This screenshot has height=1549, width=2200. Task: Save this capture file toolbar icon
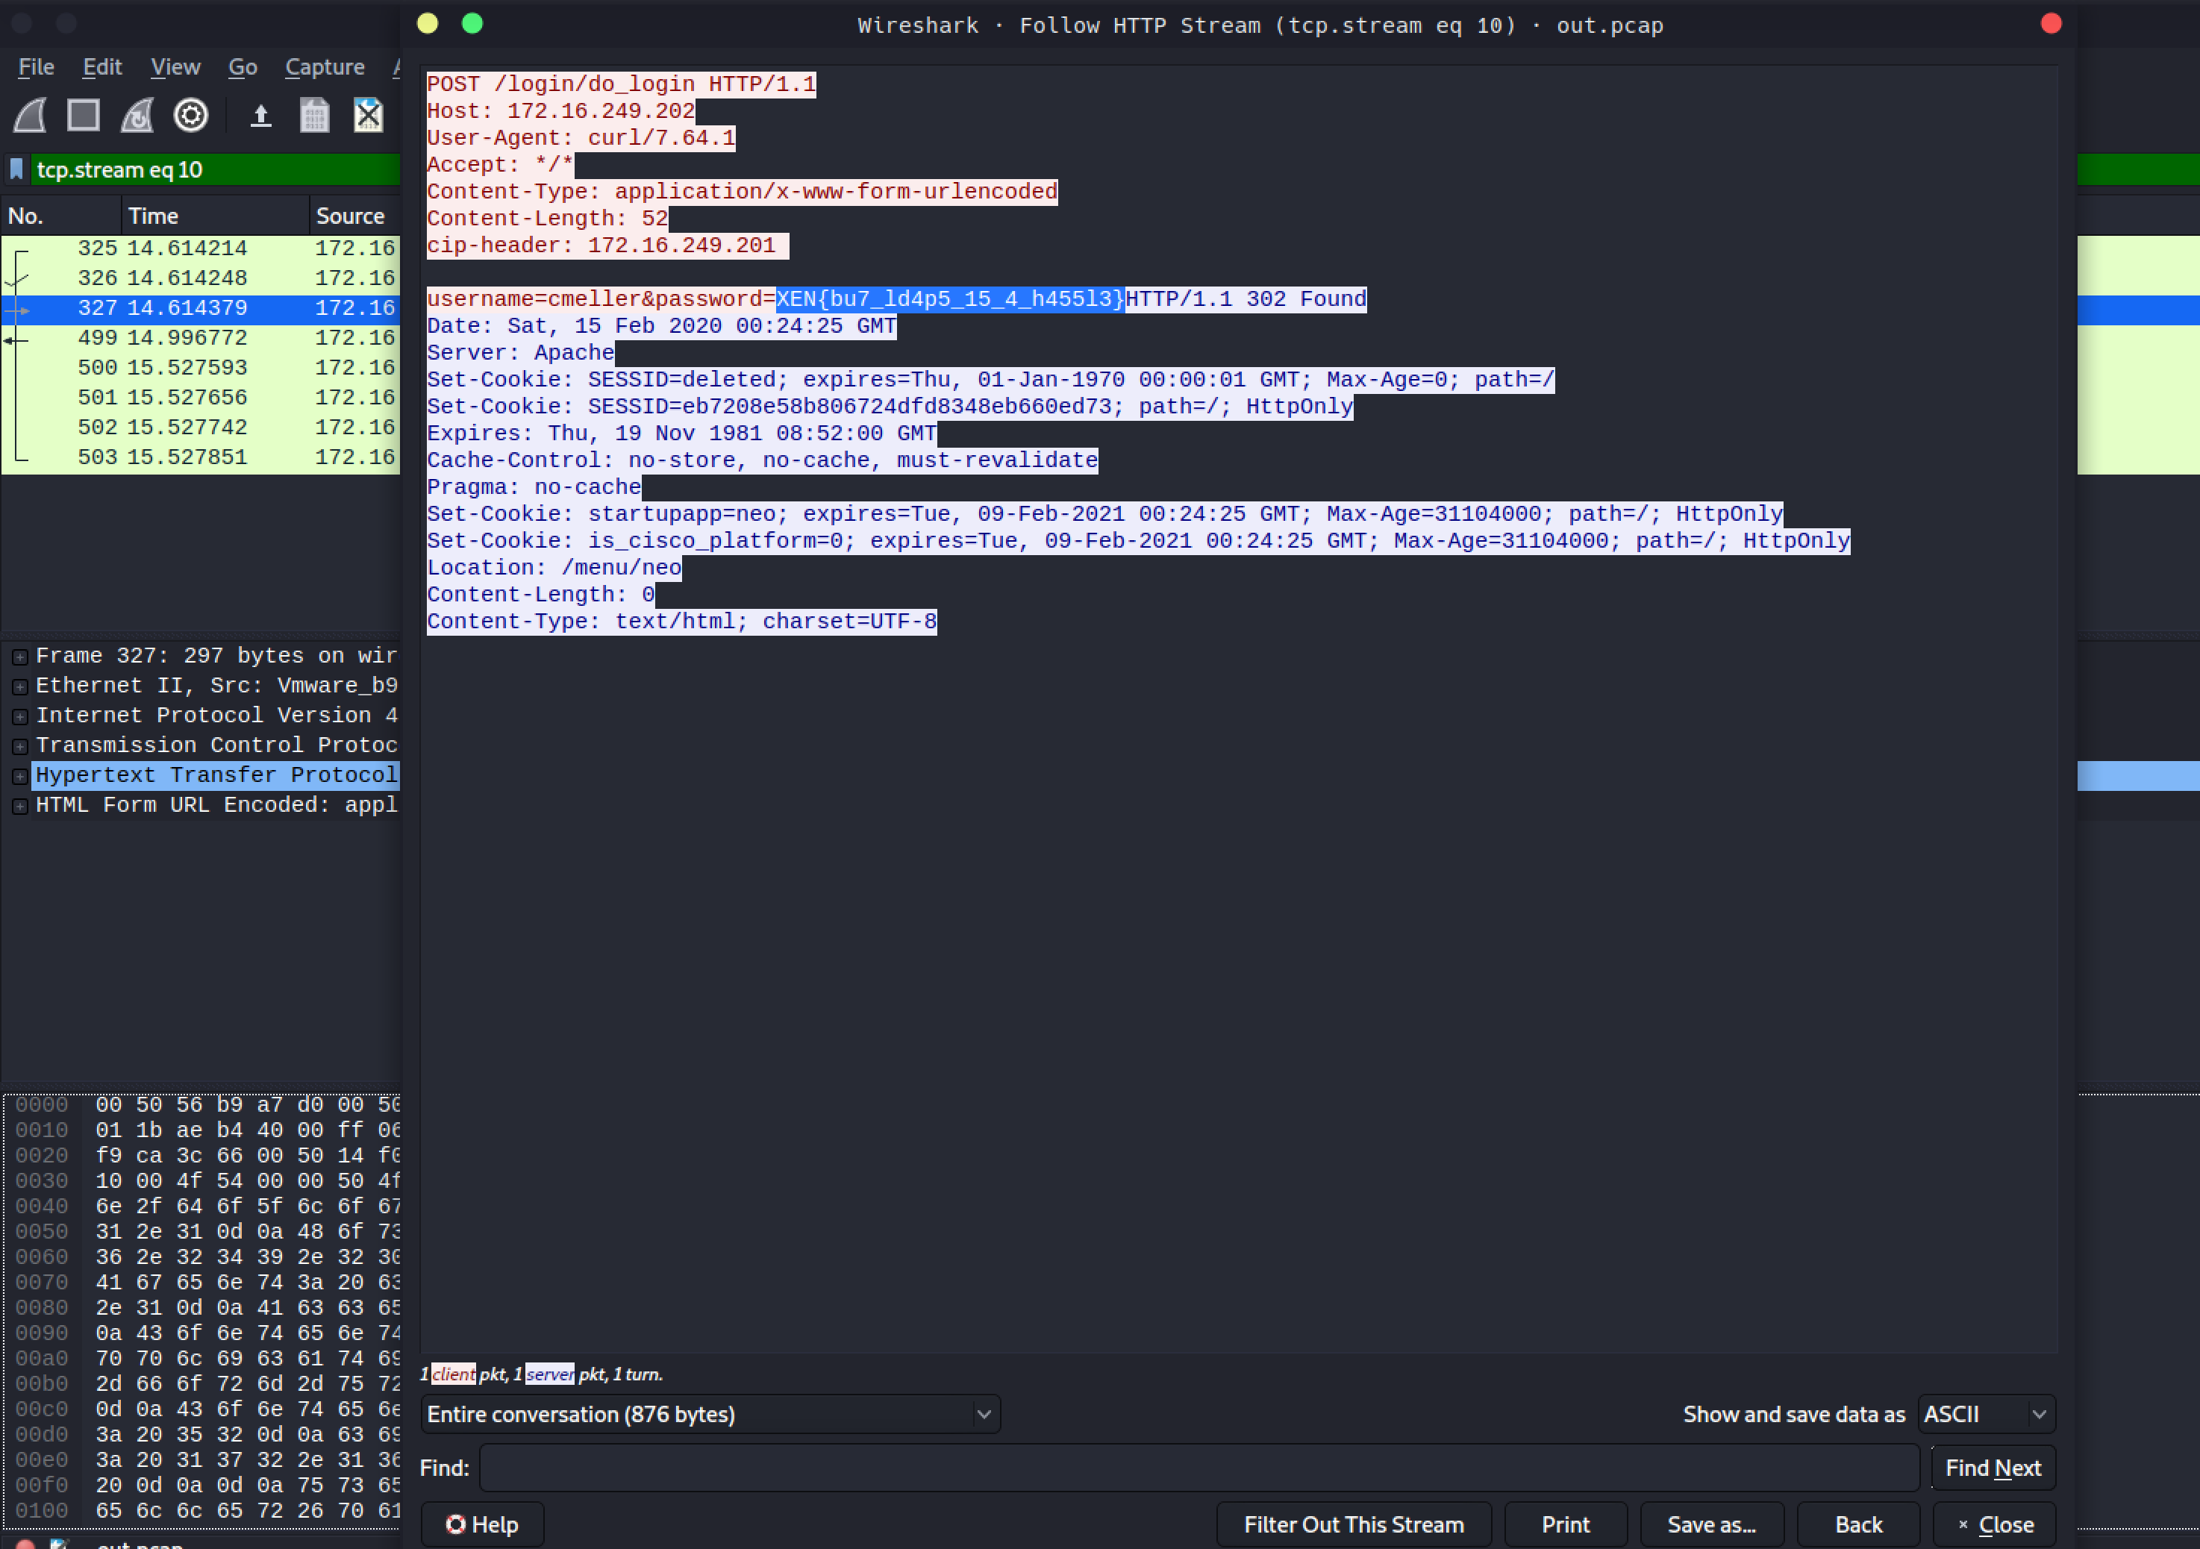(314, 116)
